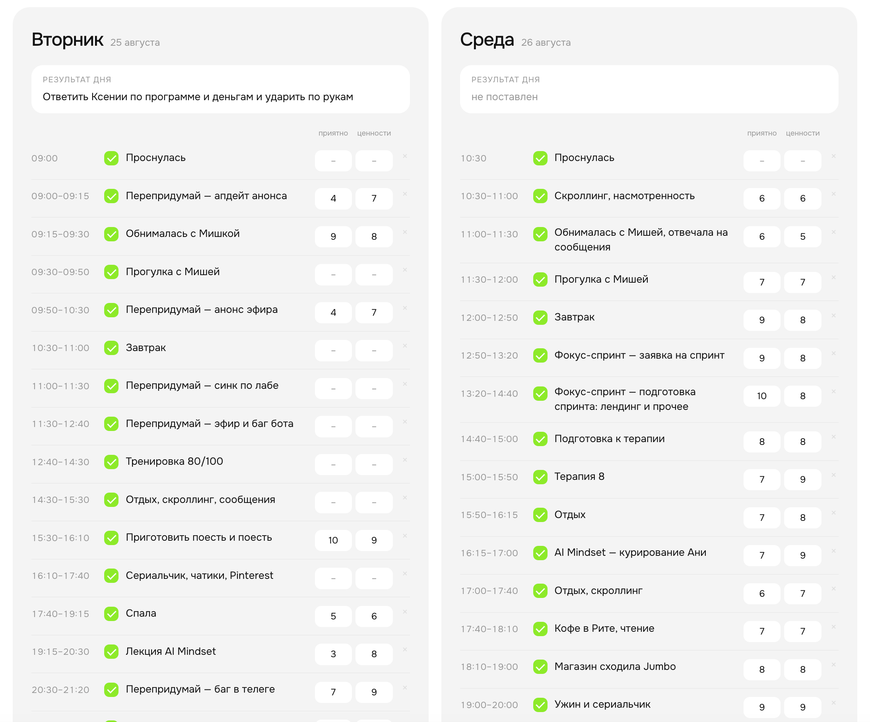Delete the "Магазин сходила Jumbo" row

click(x=833, y=665)
